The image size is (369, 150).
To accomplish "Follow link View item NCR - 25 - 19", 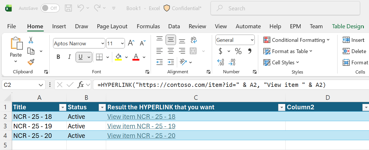I will (x=141, y=126).
